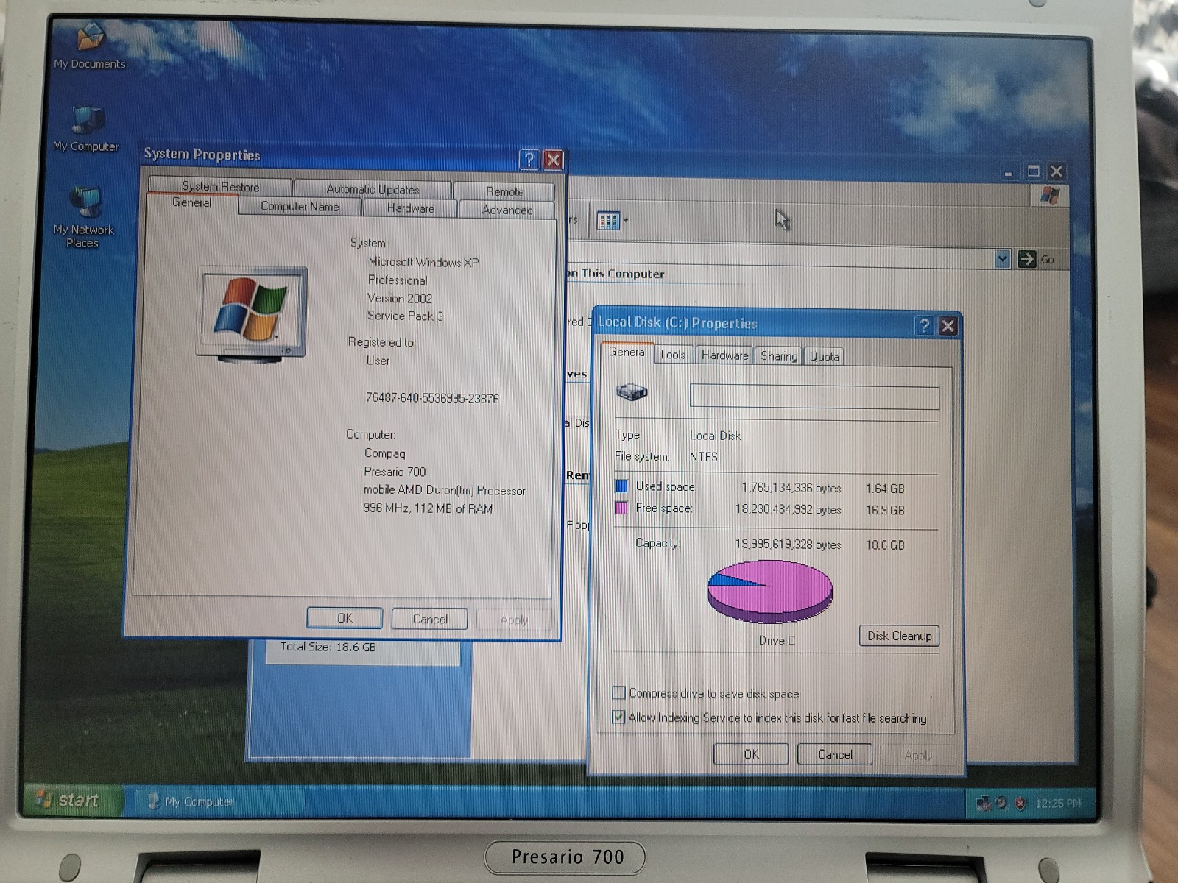Open the Quota tab
The height and width of the screenshot is (883, 1178).
coord(825,357)
